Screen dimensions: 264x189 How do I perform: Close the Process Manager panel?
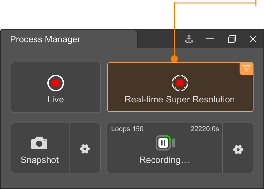click(253, 39)
